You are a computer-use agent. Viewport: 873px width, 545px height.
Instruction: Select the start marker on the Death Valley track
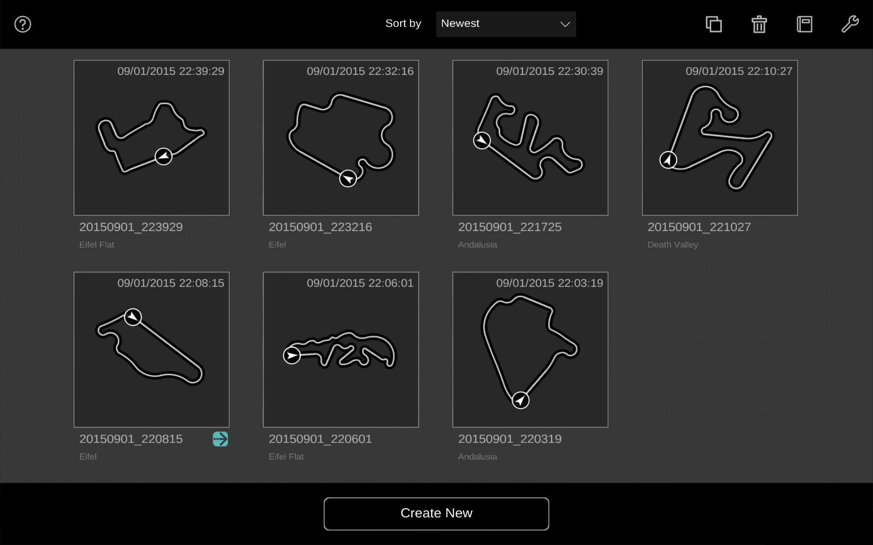667,160
